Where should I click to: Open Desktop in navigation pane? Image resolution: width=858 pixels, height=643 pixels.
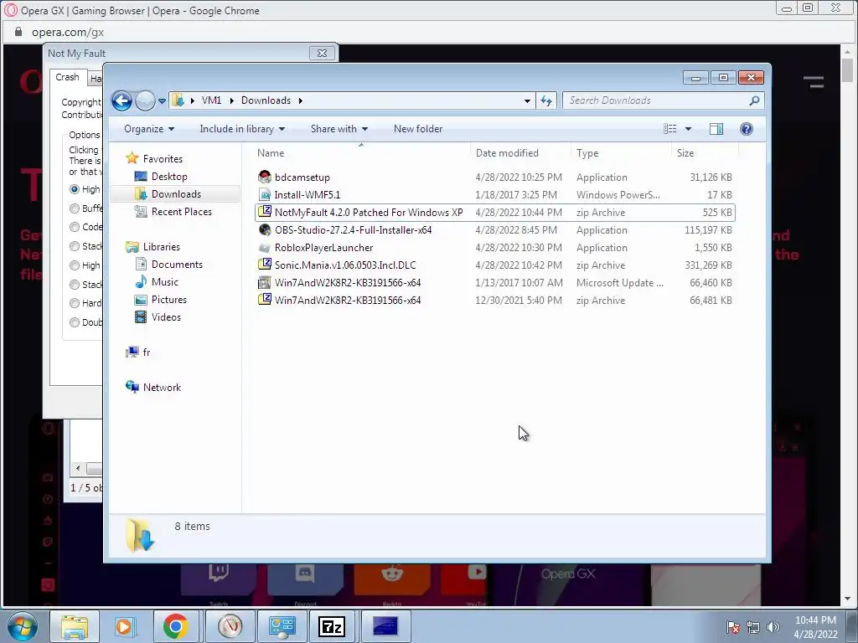(161, 177)
